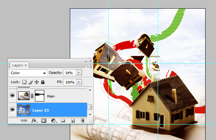
Task: Lock layer position
Action: 36,82
